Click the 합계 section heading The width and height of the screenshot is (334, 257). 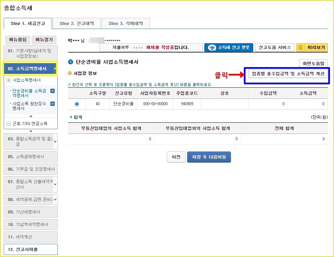tap(78, 117)
